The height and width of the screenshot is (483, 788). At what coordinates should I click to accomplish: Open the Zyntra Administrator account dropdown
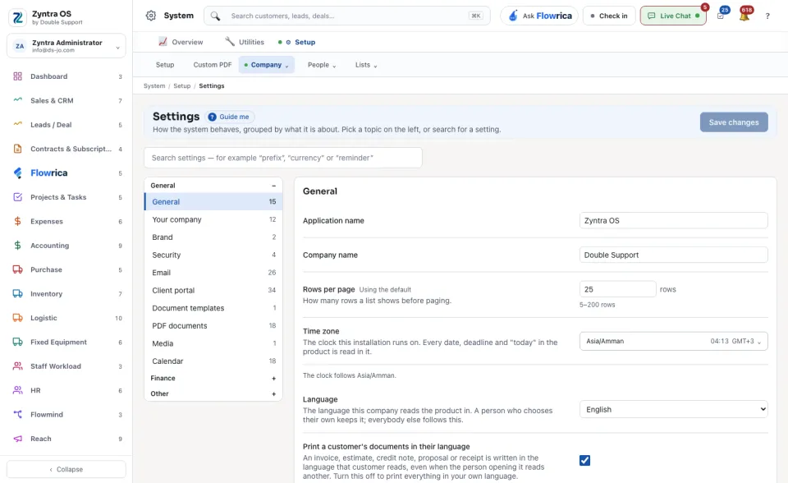pos(66,46)
